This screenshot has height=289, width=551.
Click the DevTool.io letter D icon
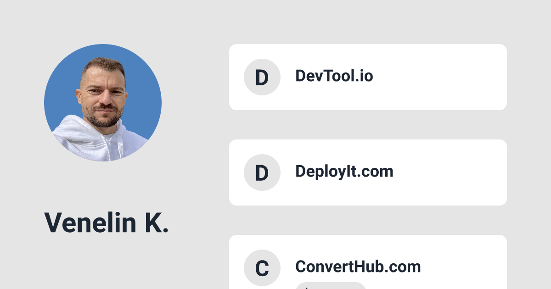click(x=262, y=77)
